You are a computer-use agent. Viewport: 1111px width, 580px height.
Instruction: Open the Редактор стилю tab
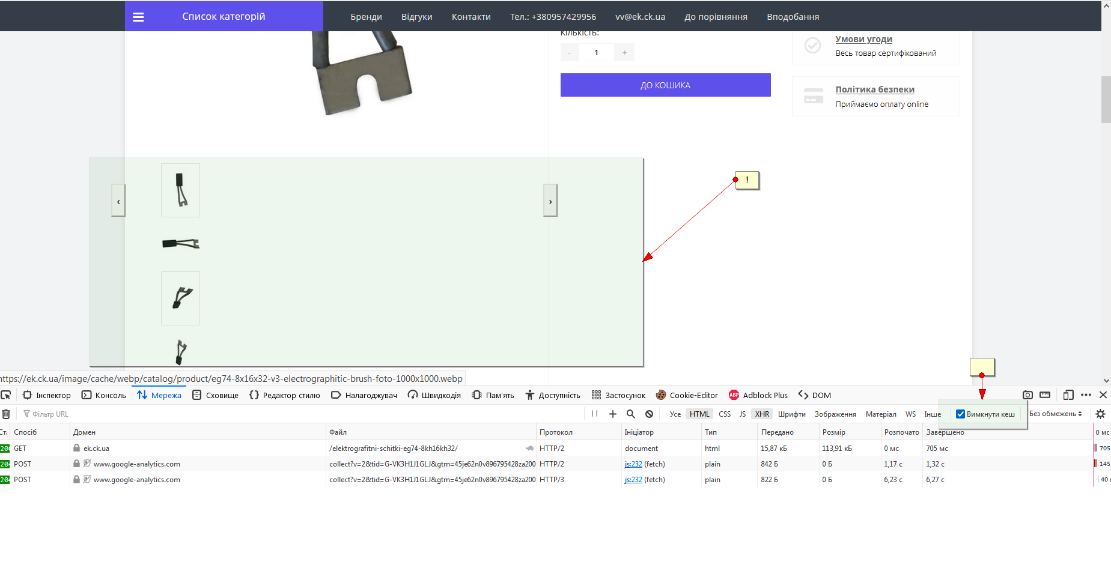tap(285, 395)
